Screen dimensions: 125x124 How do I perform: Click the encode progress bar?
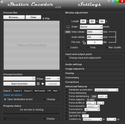(31, 114)
